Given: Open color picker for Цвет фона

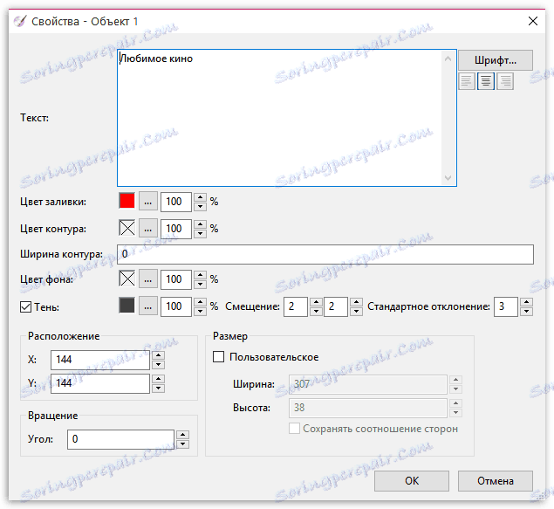Looking at the screenshot, I should (147, 279).
